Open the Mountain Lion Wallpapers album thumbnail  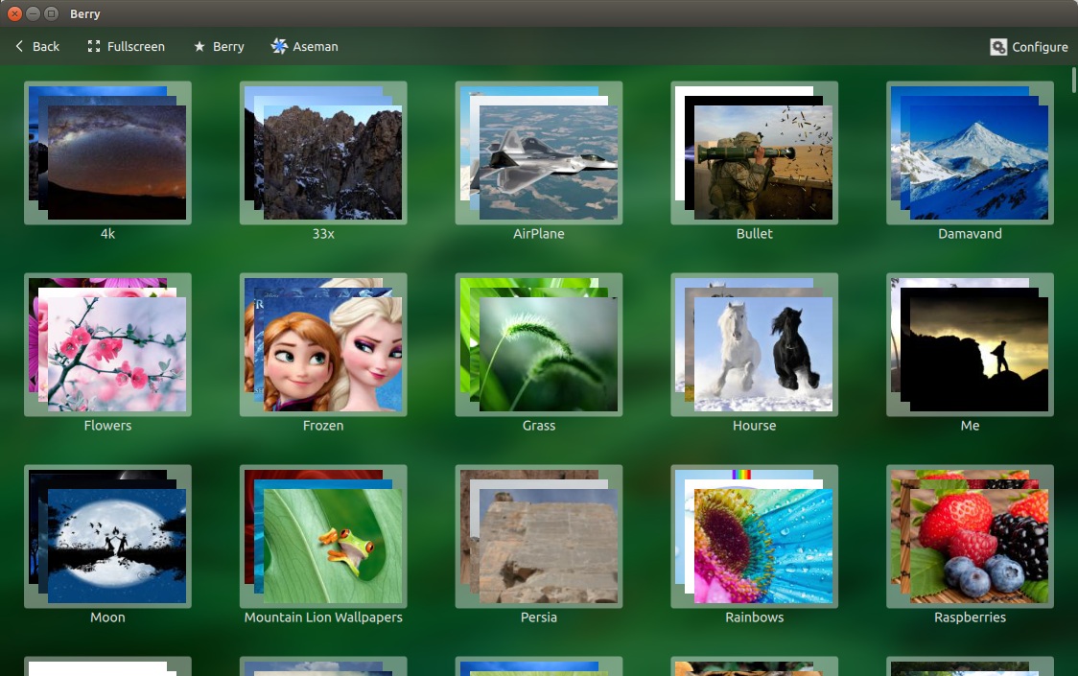pyautogui.click(x=323, y=536)
